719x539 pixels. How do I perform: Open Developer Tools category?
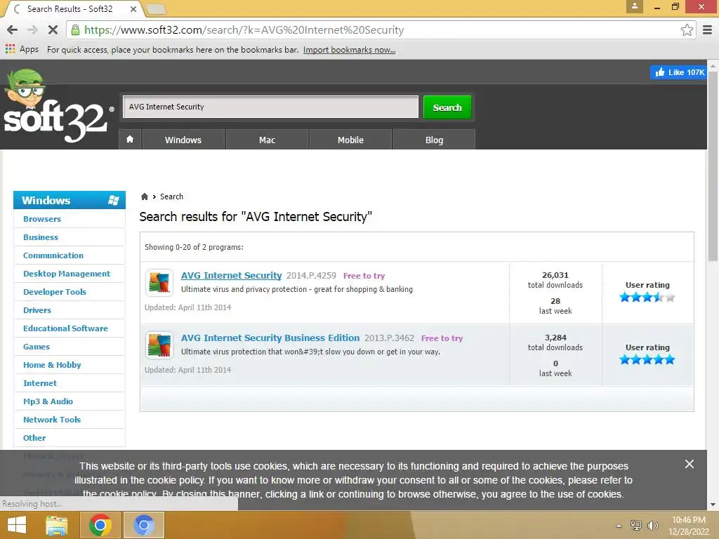pos(55,292)
